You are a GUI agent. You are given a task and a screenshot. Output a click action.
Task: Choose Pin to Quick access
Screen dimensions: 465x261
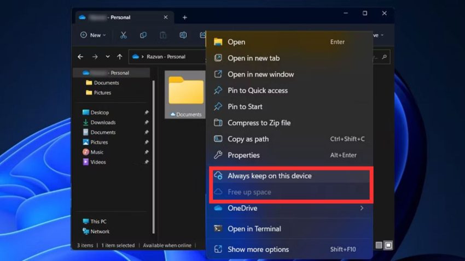pos(289,91)
